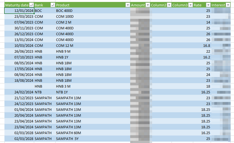234x143 pixels.
Task: Select the 23/03/2023 date cell
Action: click(x=19, y=16)
